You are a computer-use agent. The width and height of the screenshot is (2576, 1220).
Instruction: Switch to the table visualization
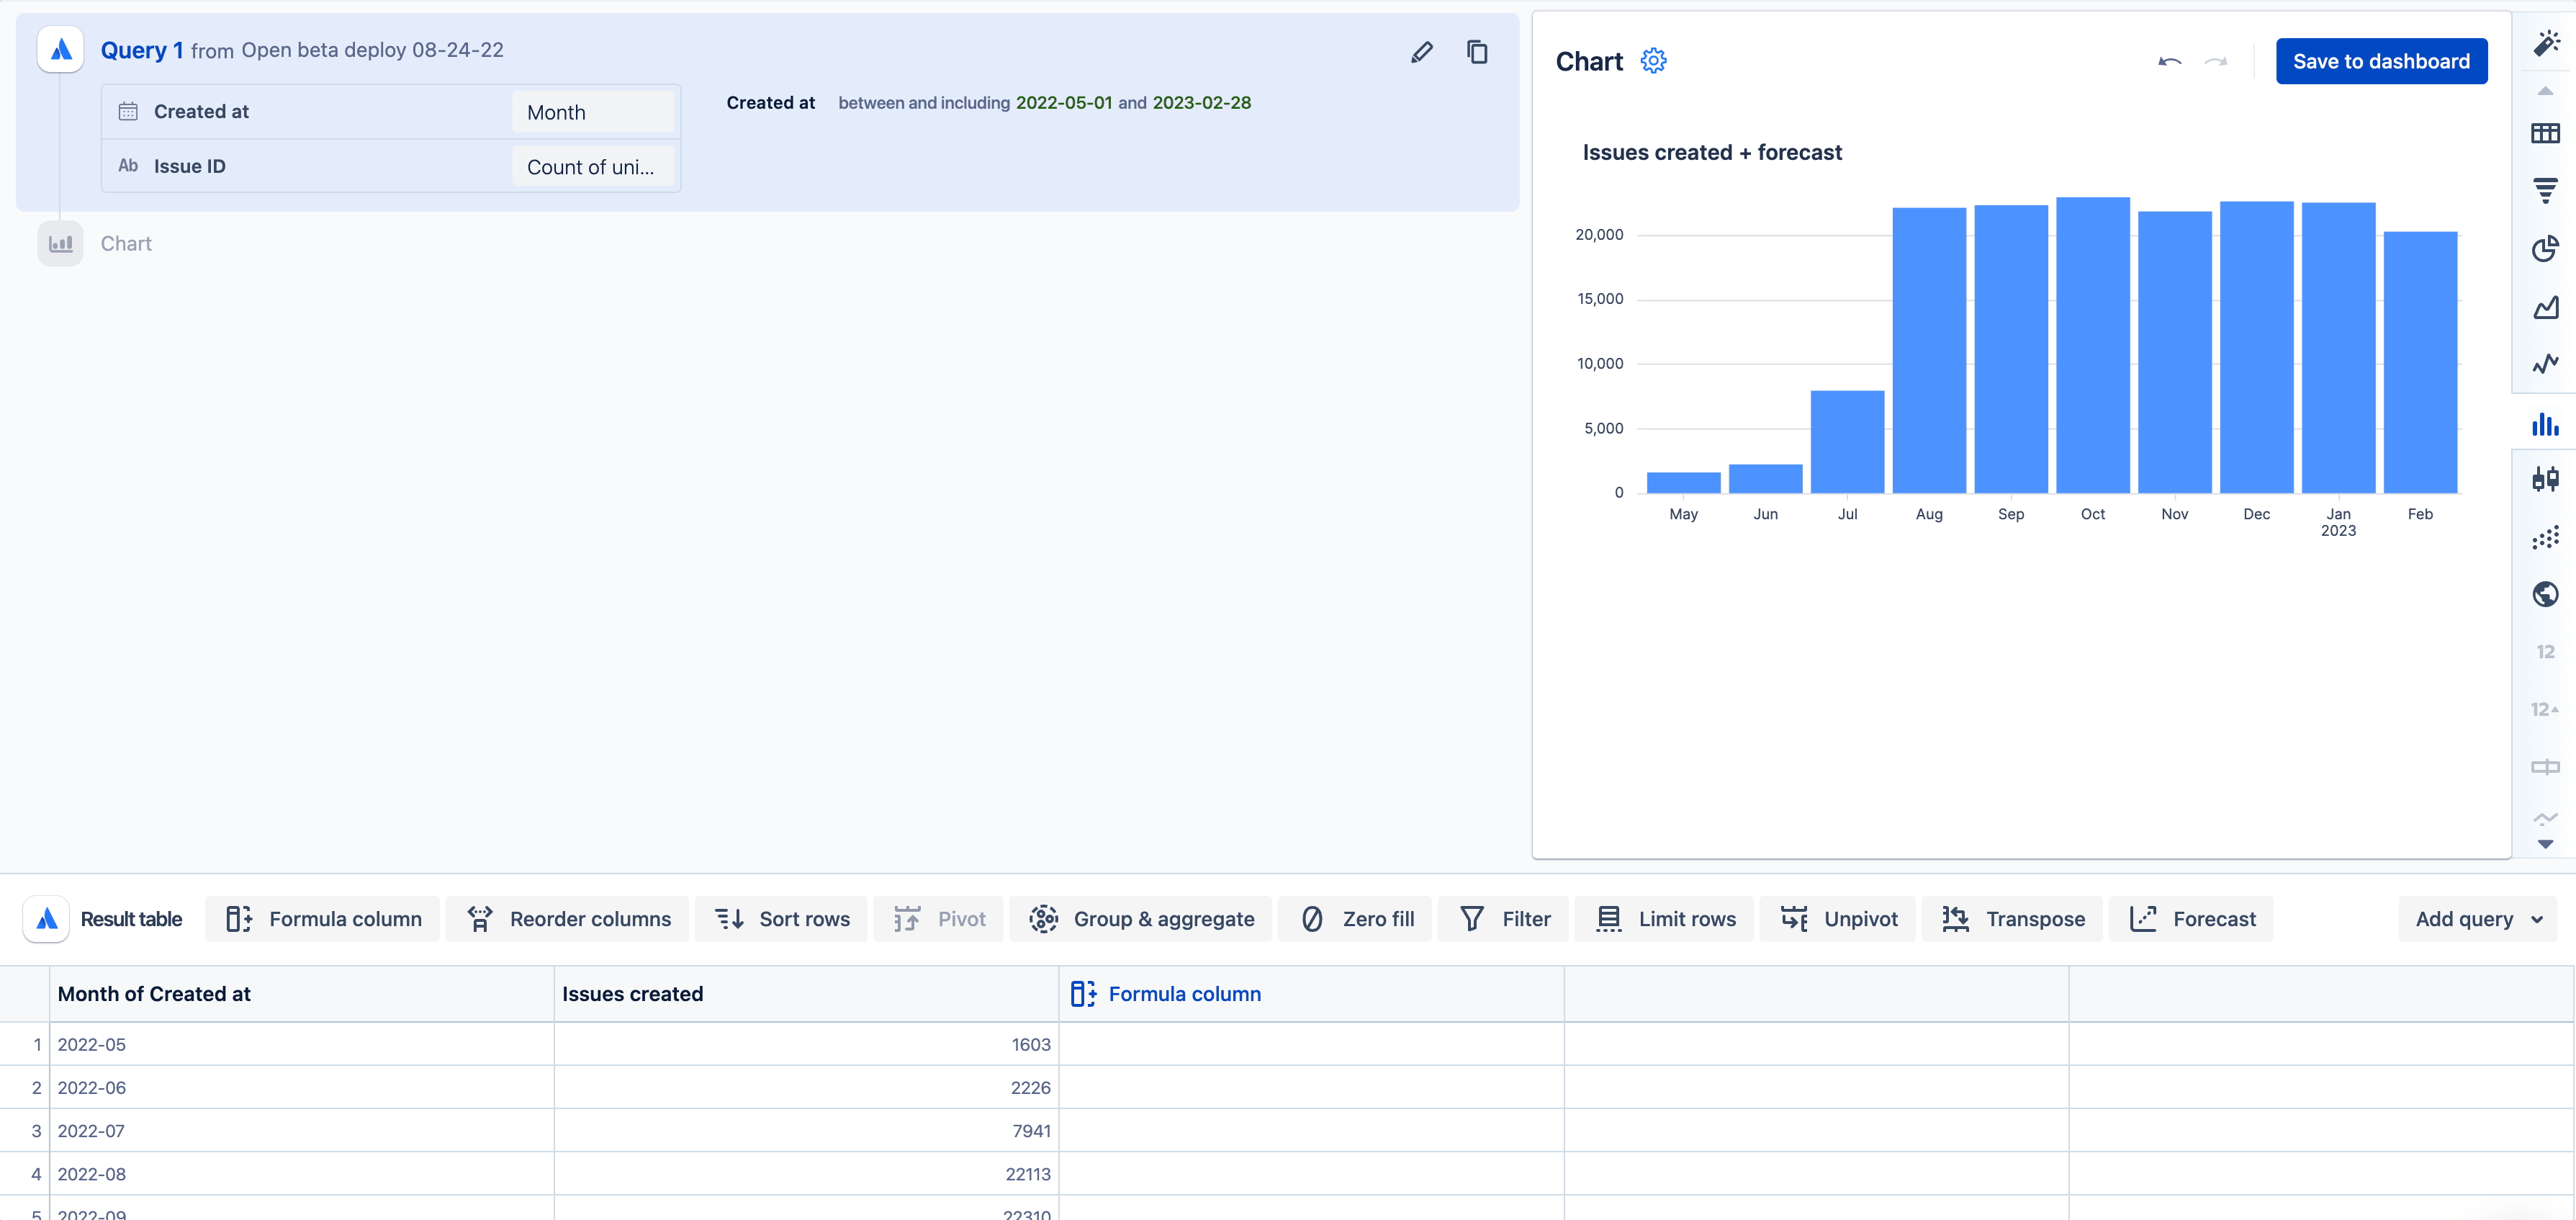(x=2547, y=132)
